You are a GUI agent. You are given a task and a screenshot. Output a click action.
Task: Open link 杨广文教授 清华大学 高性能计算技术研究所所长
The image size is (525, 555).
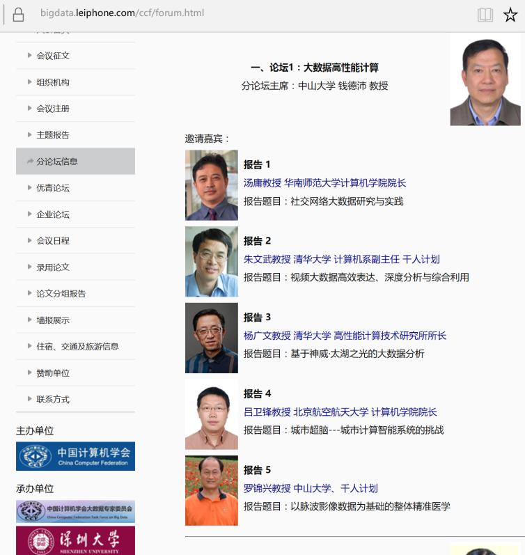tap(345, 336)
